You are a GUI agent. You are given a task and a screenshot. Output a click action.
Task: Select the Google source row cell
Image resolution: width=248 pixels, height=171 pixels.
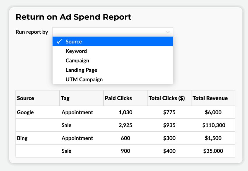[x=25, y=112]
